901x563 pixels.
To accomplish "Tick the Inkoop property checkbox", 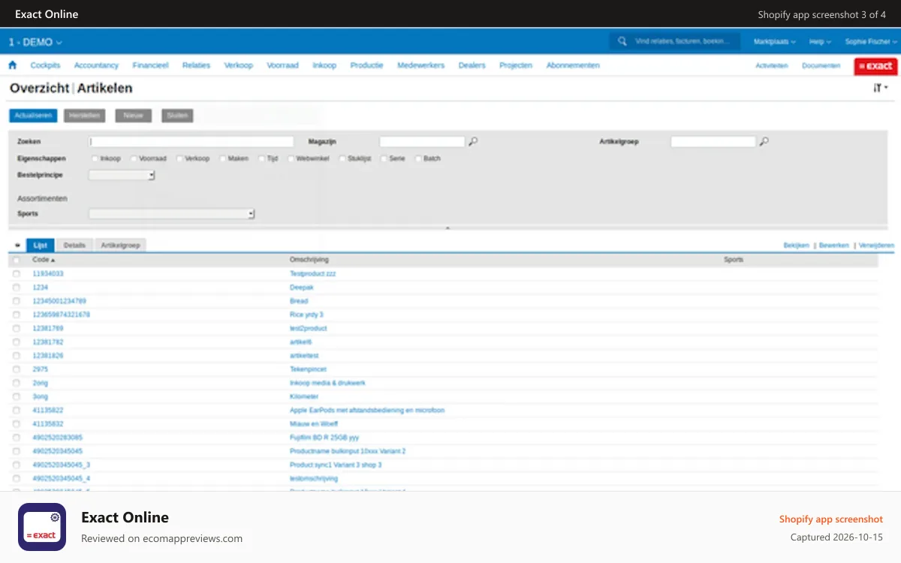I will (95, 158).
